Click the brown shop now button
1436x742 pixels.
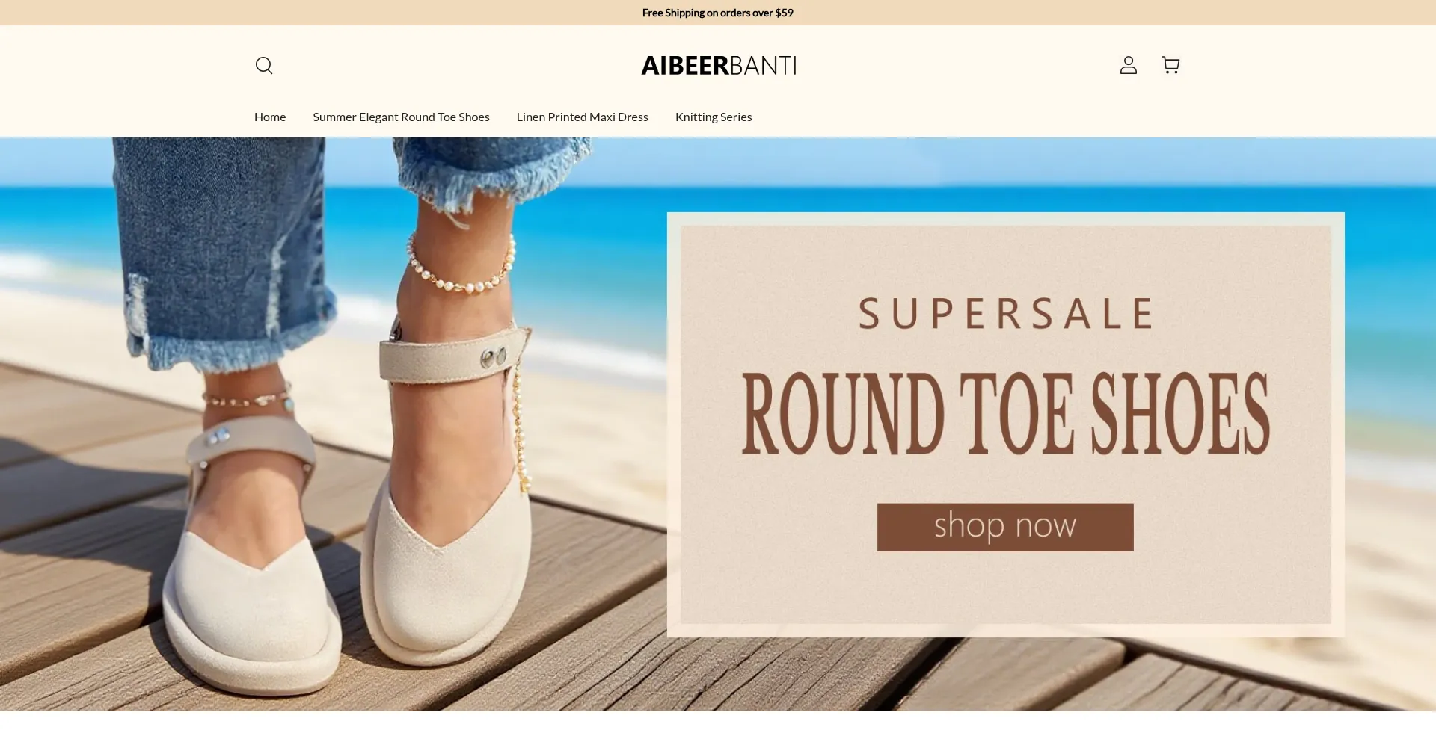[x=1005, y=528]
